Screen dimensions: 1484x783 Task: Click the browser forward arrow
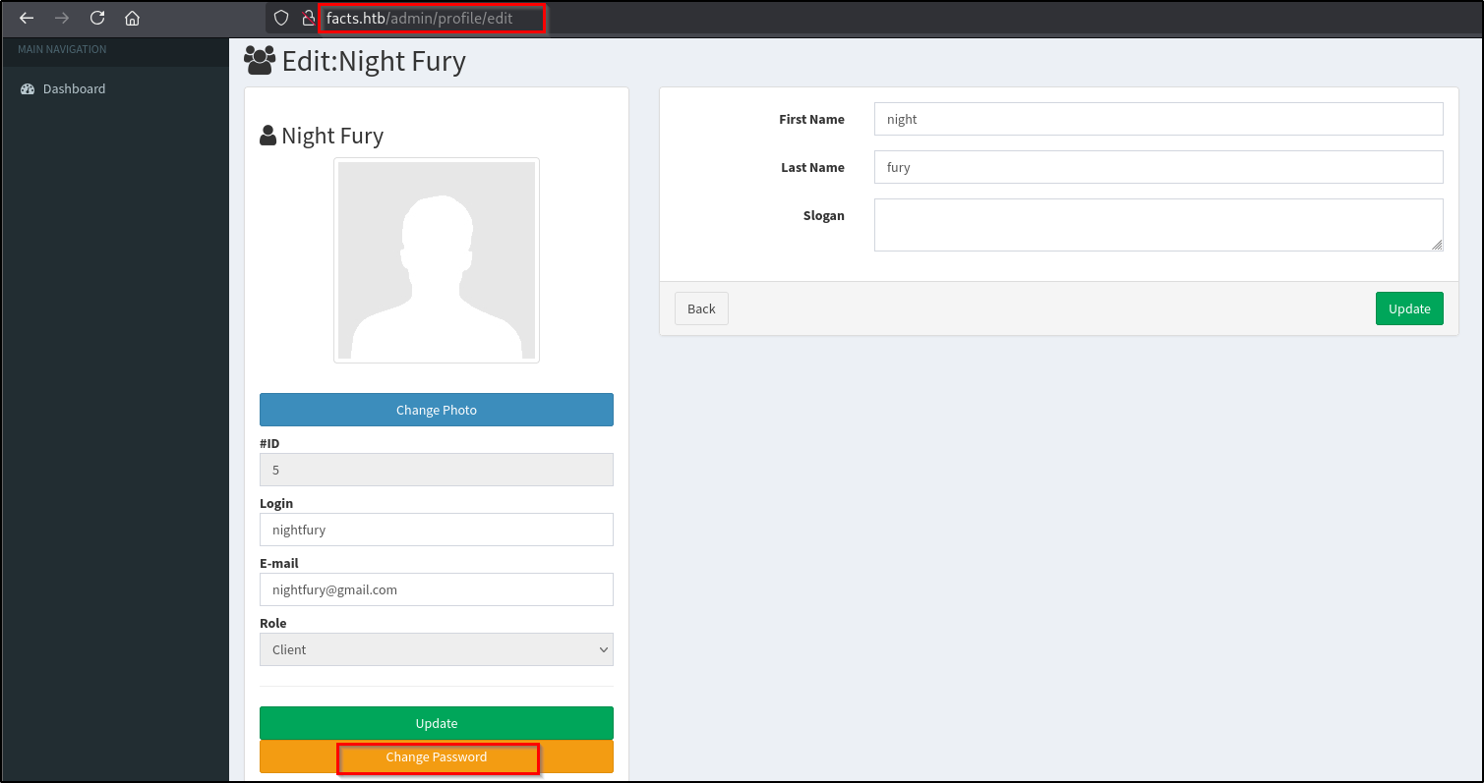(x=62, y=18)
